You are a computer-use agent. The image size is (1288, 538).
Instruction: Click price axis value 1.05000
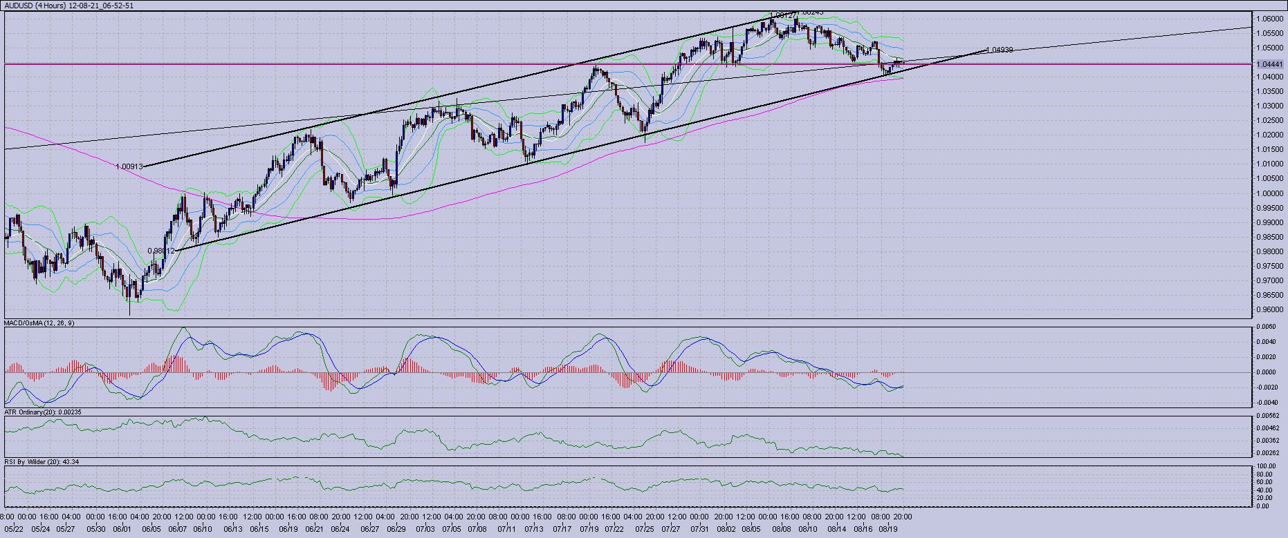tap(1271, 48)
